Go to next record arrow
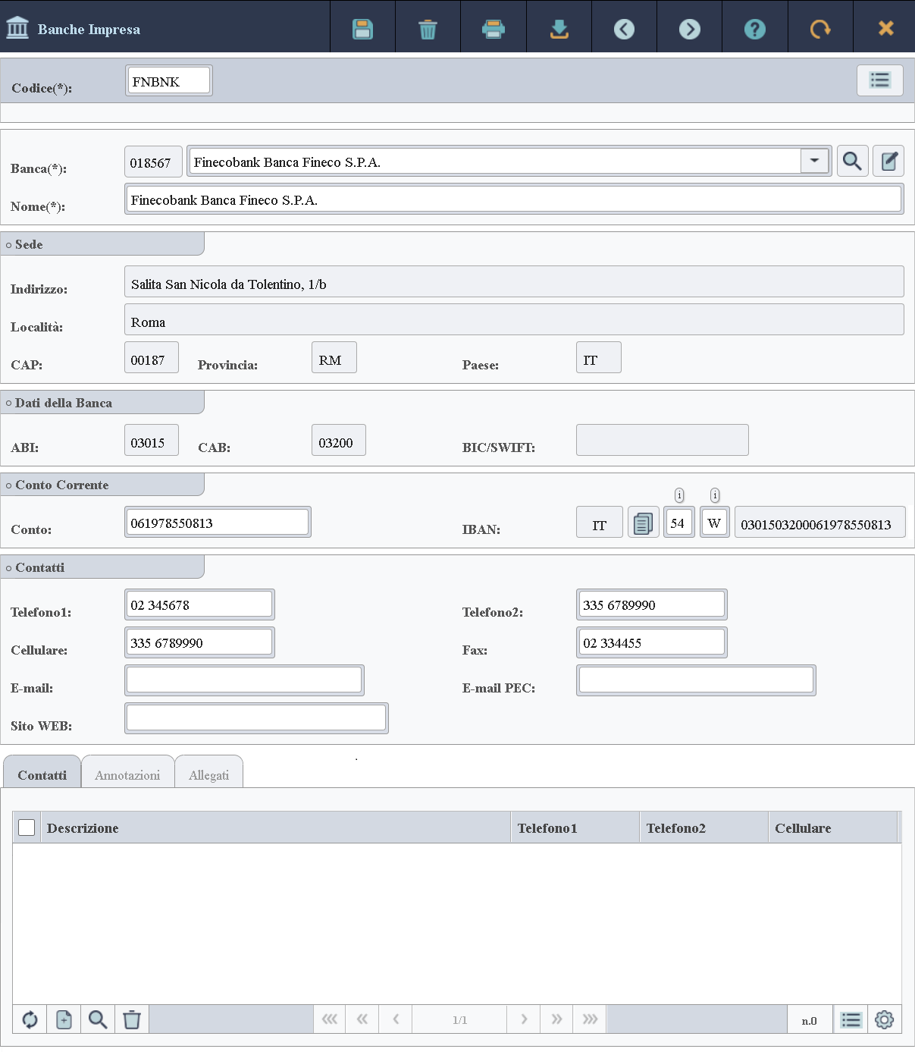Viewport: 915px width, 1052px height. click(x=689, y=29)
